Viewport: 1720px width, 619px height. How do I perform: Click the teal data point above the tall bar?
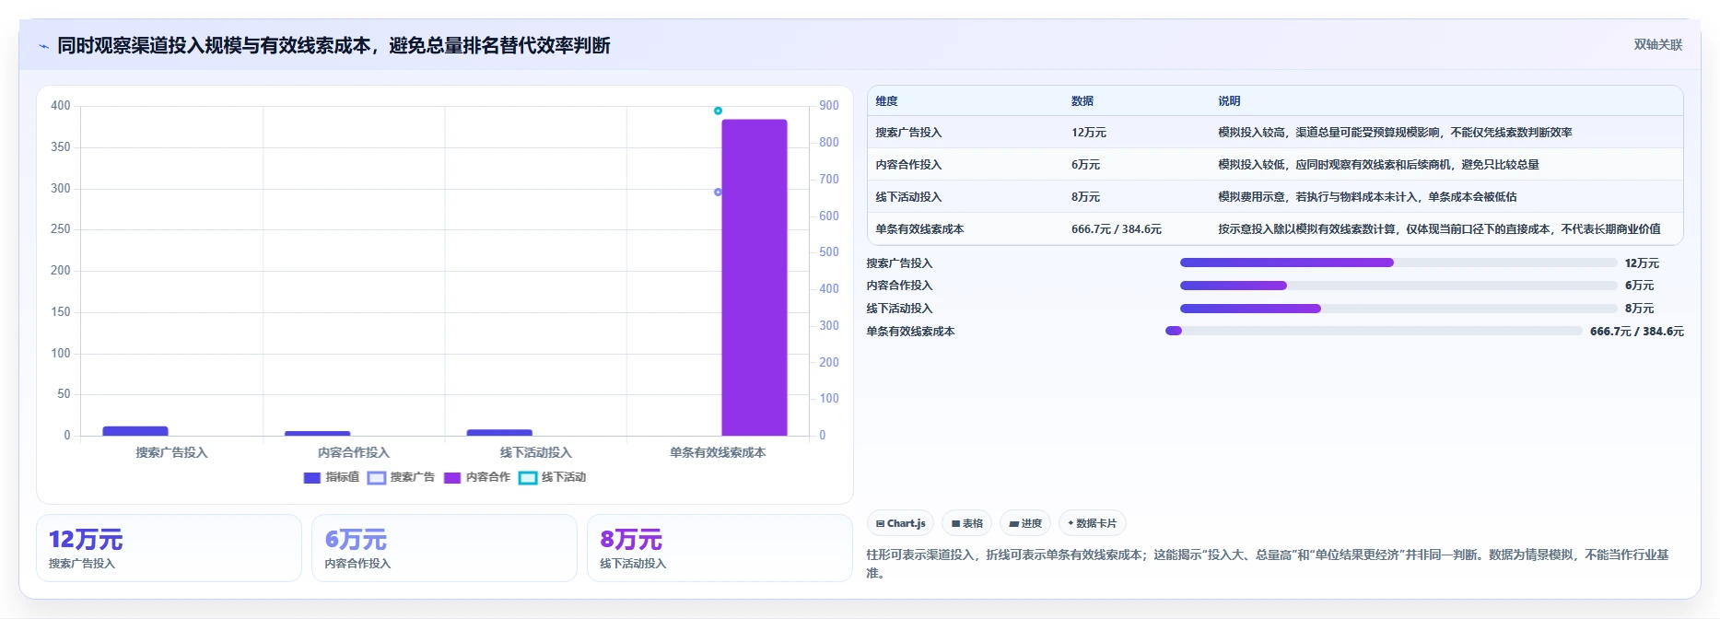[x=718, y=111]
